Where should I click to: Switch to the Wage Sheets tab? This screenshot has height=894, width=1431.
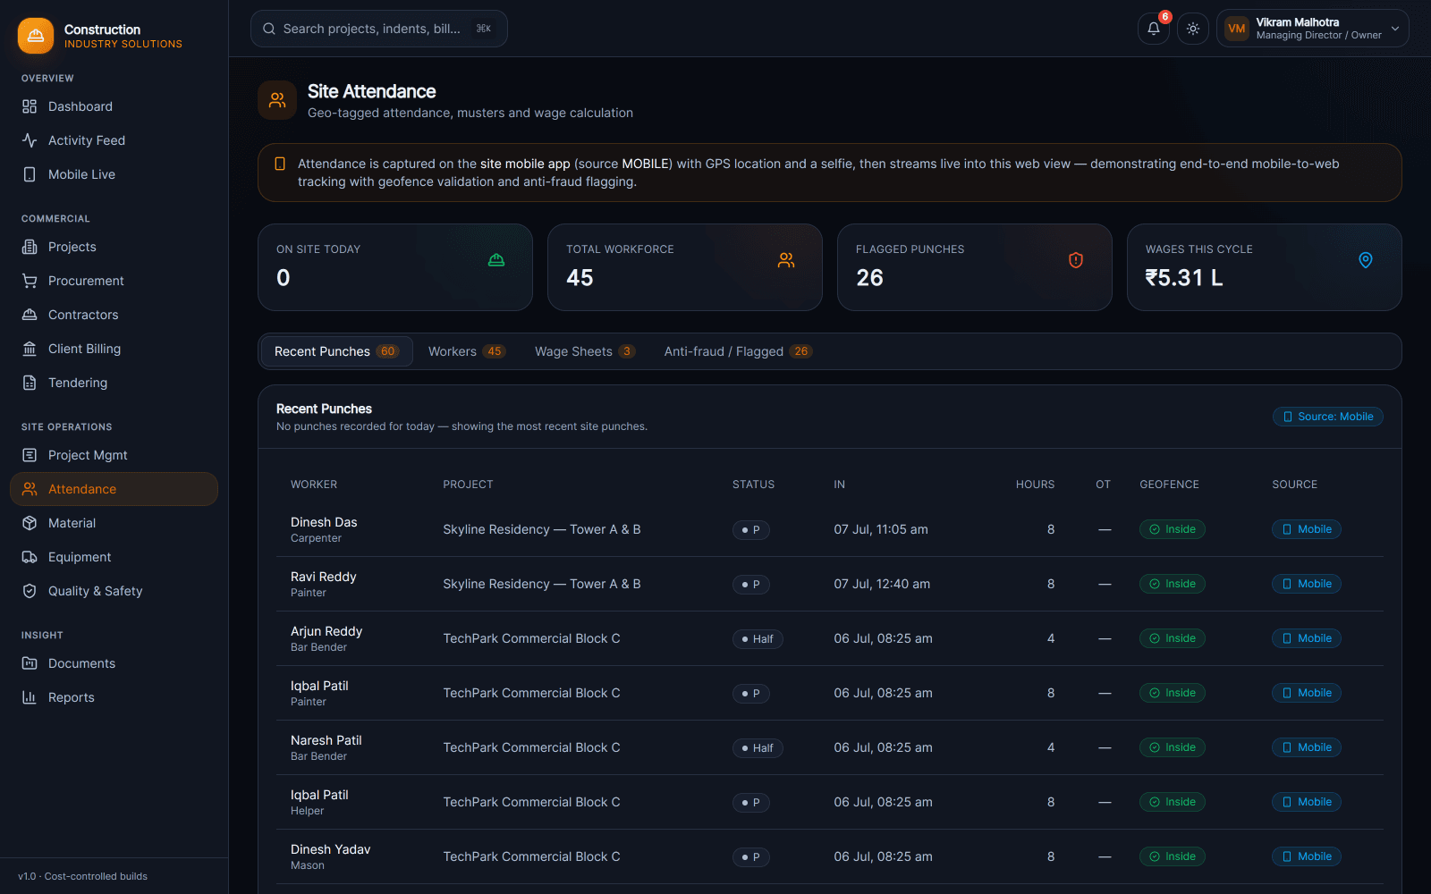click(585, 351)
